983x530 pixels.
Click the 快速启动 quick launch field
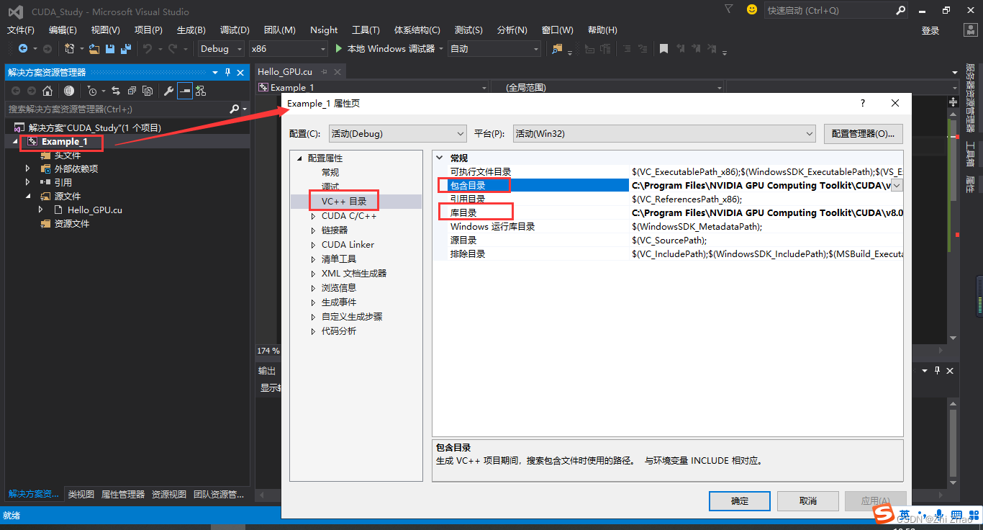coord(830,10)
